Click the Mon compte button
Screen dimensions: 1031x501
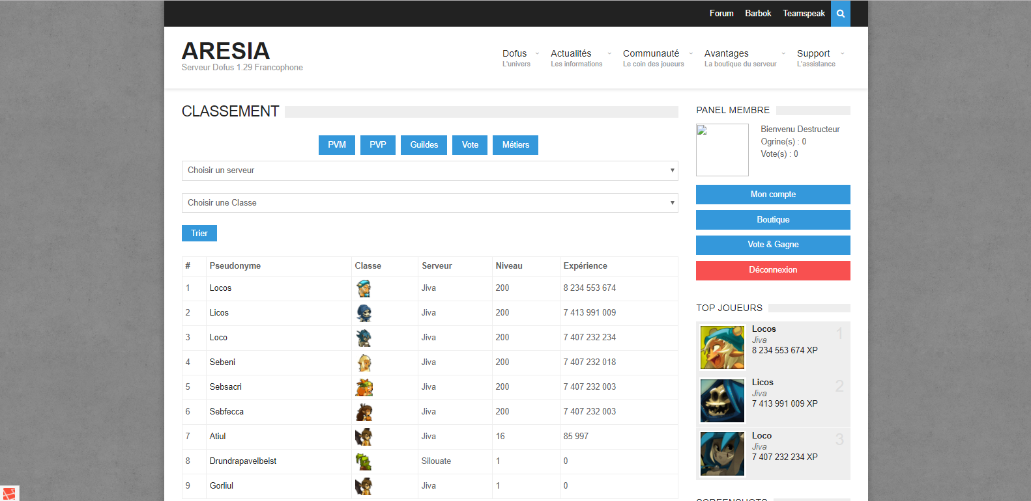point(773,195)
